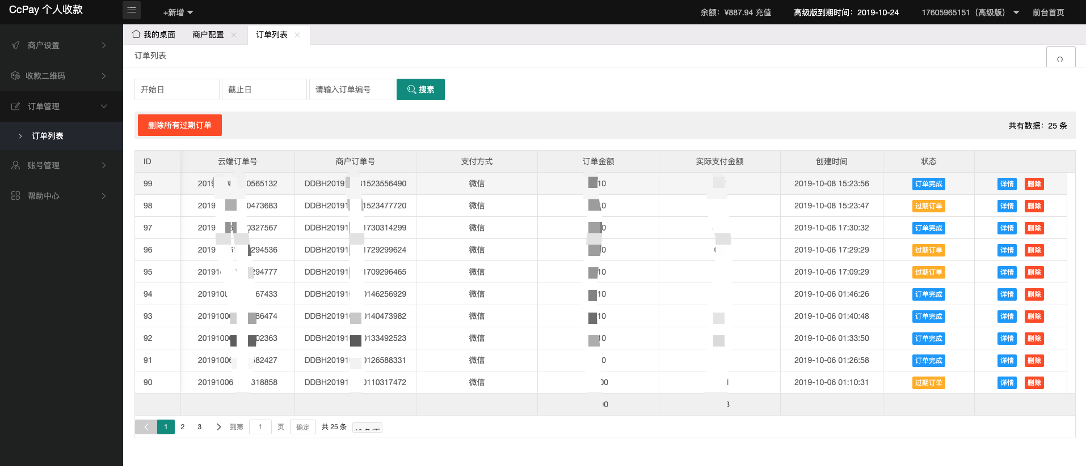
Task: Click the 帮助中心 grid icon
Action: tap(15, 196)
